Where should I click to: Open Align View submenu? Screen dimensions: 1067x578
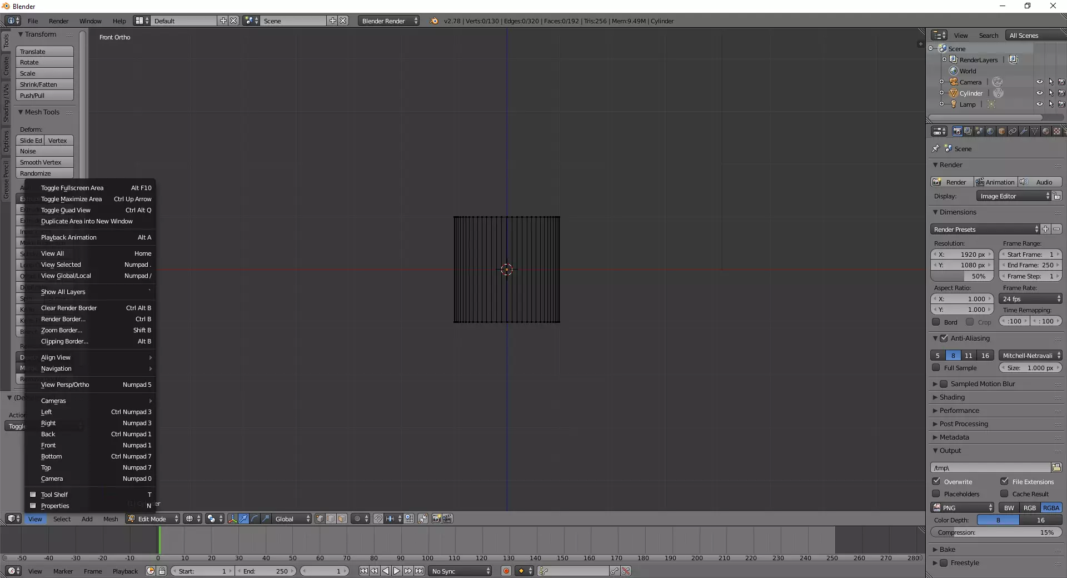pyautogui.click(x=90, y=357)
